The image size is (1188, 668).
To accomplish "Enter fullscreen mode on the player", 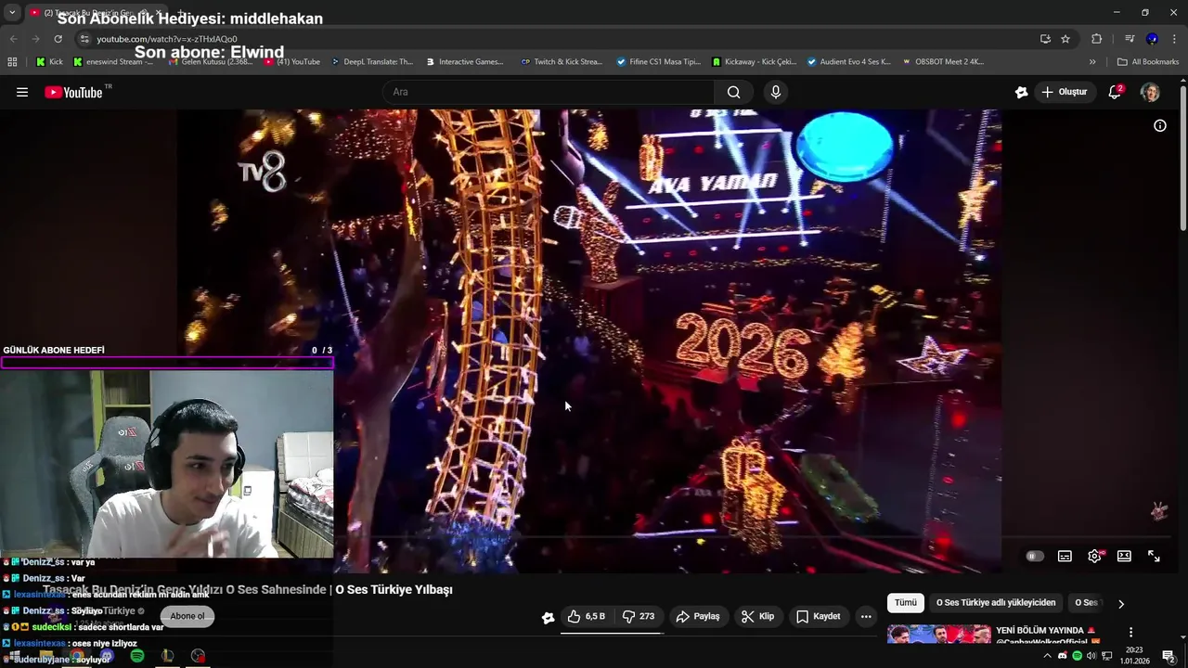I will (1154, 556).
